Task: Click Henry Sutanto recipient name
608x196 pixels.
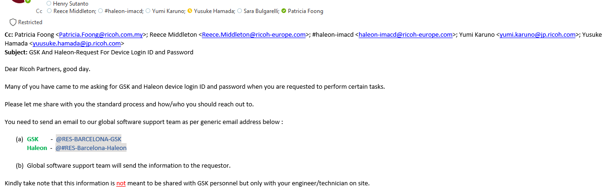Action: pos(71,4)
